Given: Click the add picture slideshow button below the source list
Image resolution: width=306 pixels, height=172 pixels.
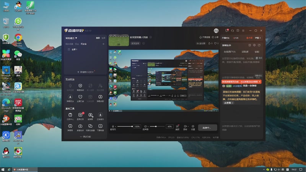Looking at the screenshot, I should [x=85, y=72].
